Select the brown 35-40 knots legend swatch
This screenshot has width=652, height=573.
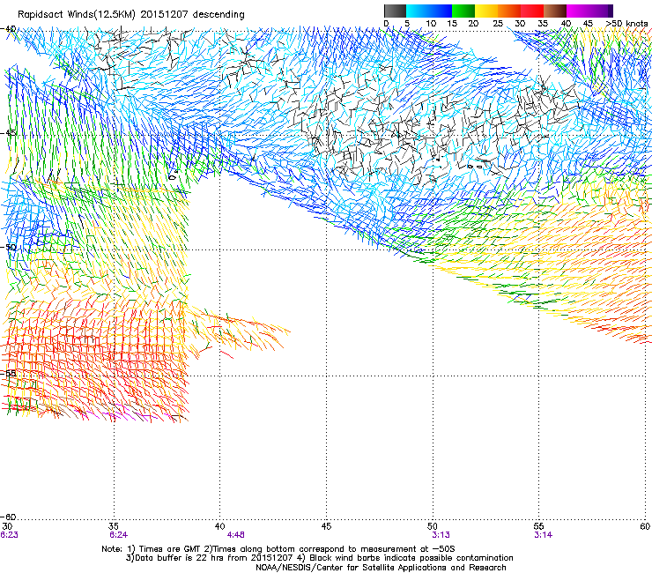[555, 11]
